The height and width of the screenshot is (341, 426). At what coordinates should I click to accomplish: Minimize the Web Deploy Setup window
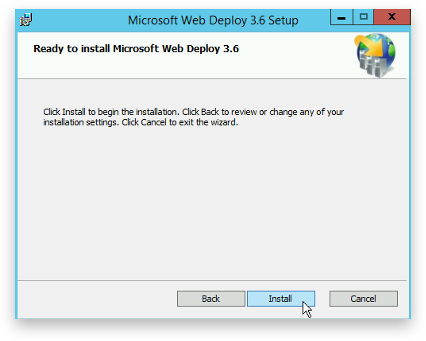point(342,17)
